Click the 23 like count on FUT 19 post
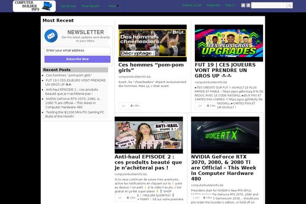 [200, 106]
